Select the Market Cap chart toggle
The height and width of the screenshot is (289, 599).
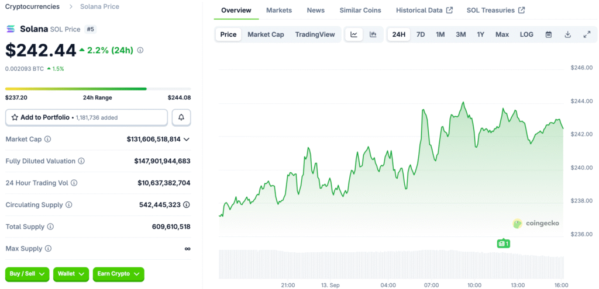click(x=266, y=34)
